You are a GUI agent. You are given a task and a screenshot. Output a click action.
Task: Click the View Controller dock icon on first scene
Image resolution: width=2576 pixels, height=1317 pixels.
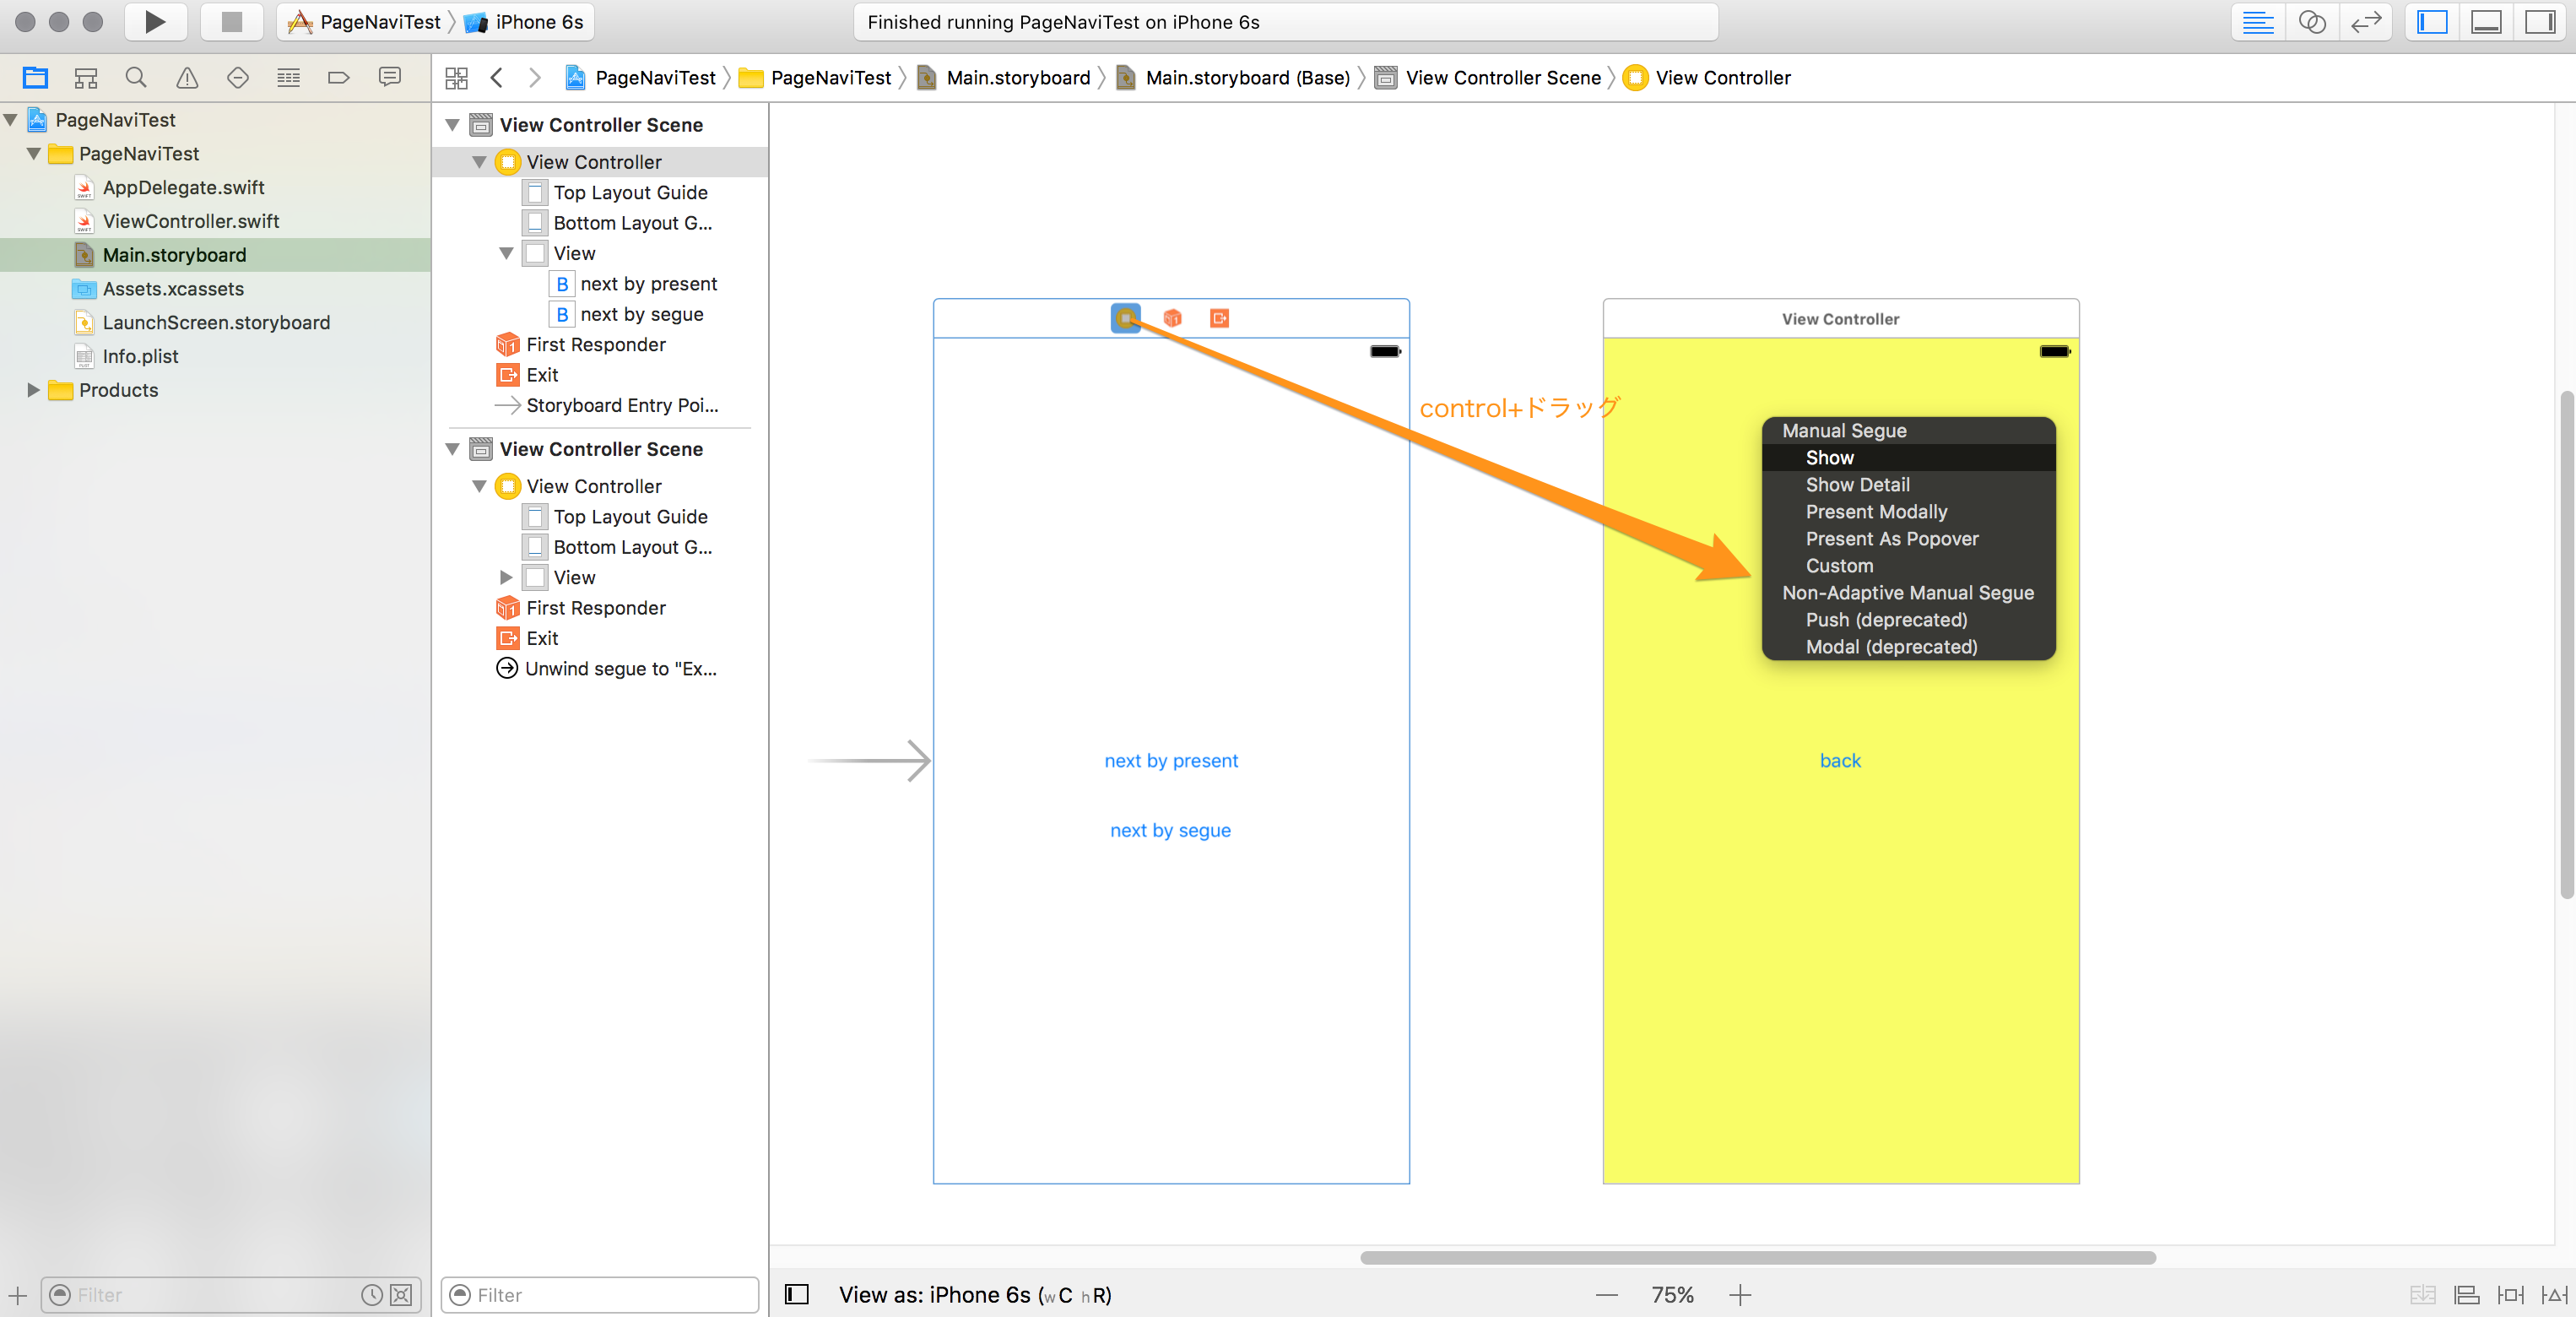point(1126,318)
